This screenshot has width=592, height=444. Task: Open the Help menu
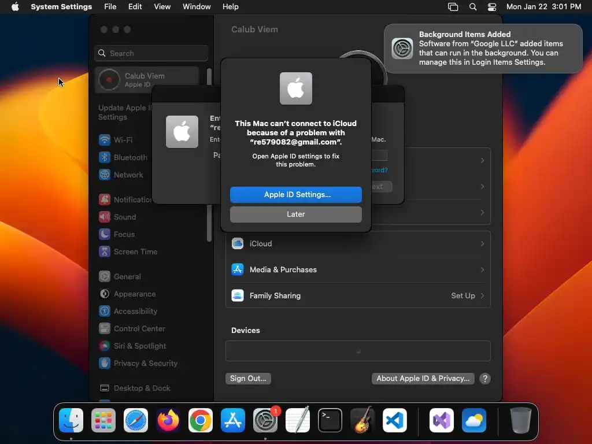tap(230, 7)
